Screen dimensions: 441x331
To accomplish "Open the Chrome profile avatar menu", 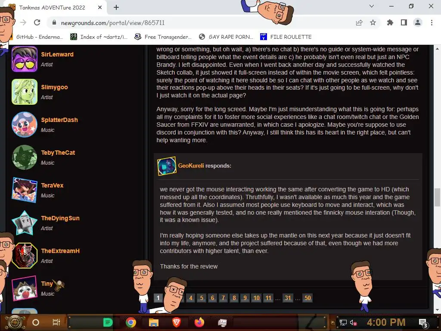I will (x=418, y=22).
